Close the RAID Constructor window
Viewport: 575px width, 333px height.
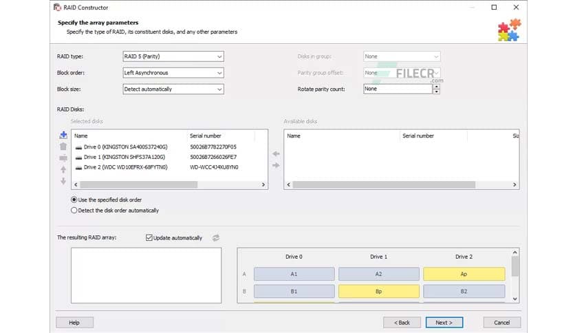[516, 8]
